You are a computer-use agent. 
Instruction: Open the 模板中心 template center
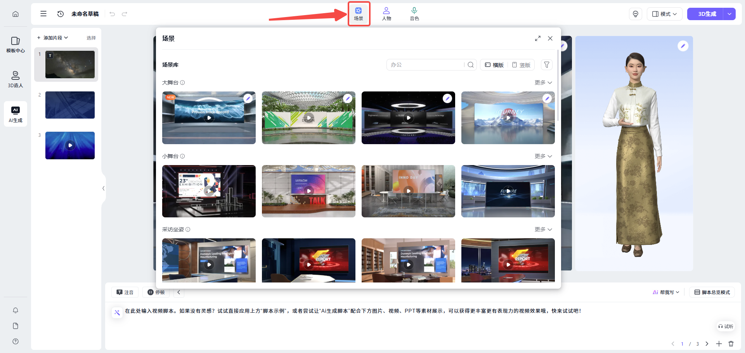coord(16,45)
